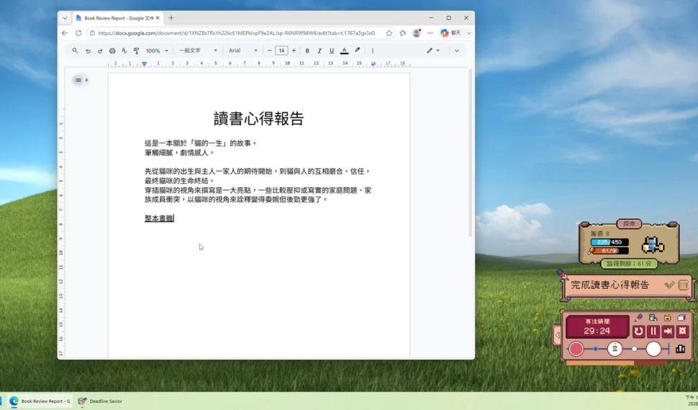Open the browser favorites list icon

(403, 33)
